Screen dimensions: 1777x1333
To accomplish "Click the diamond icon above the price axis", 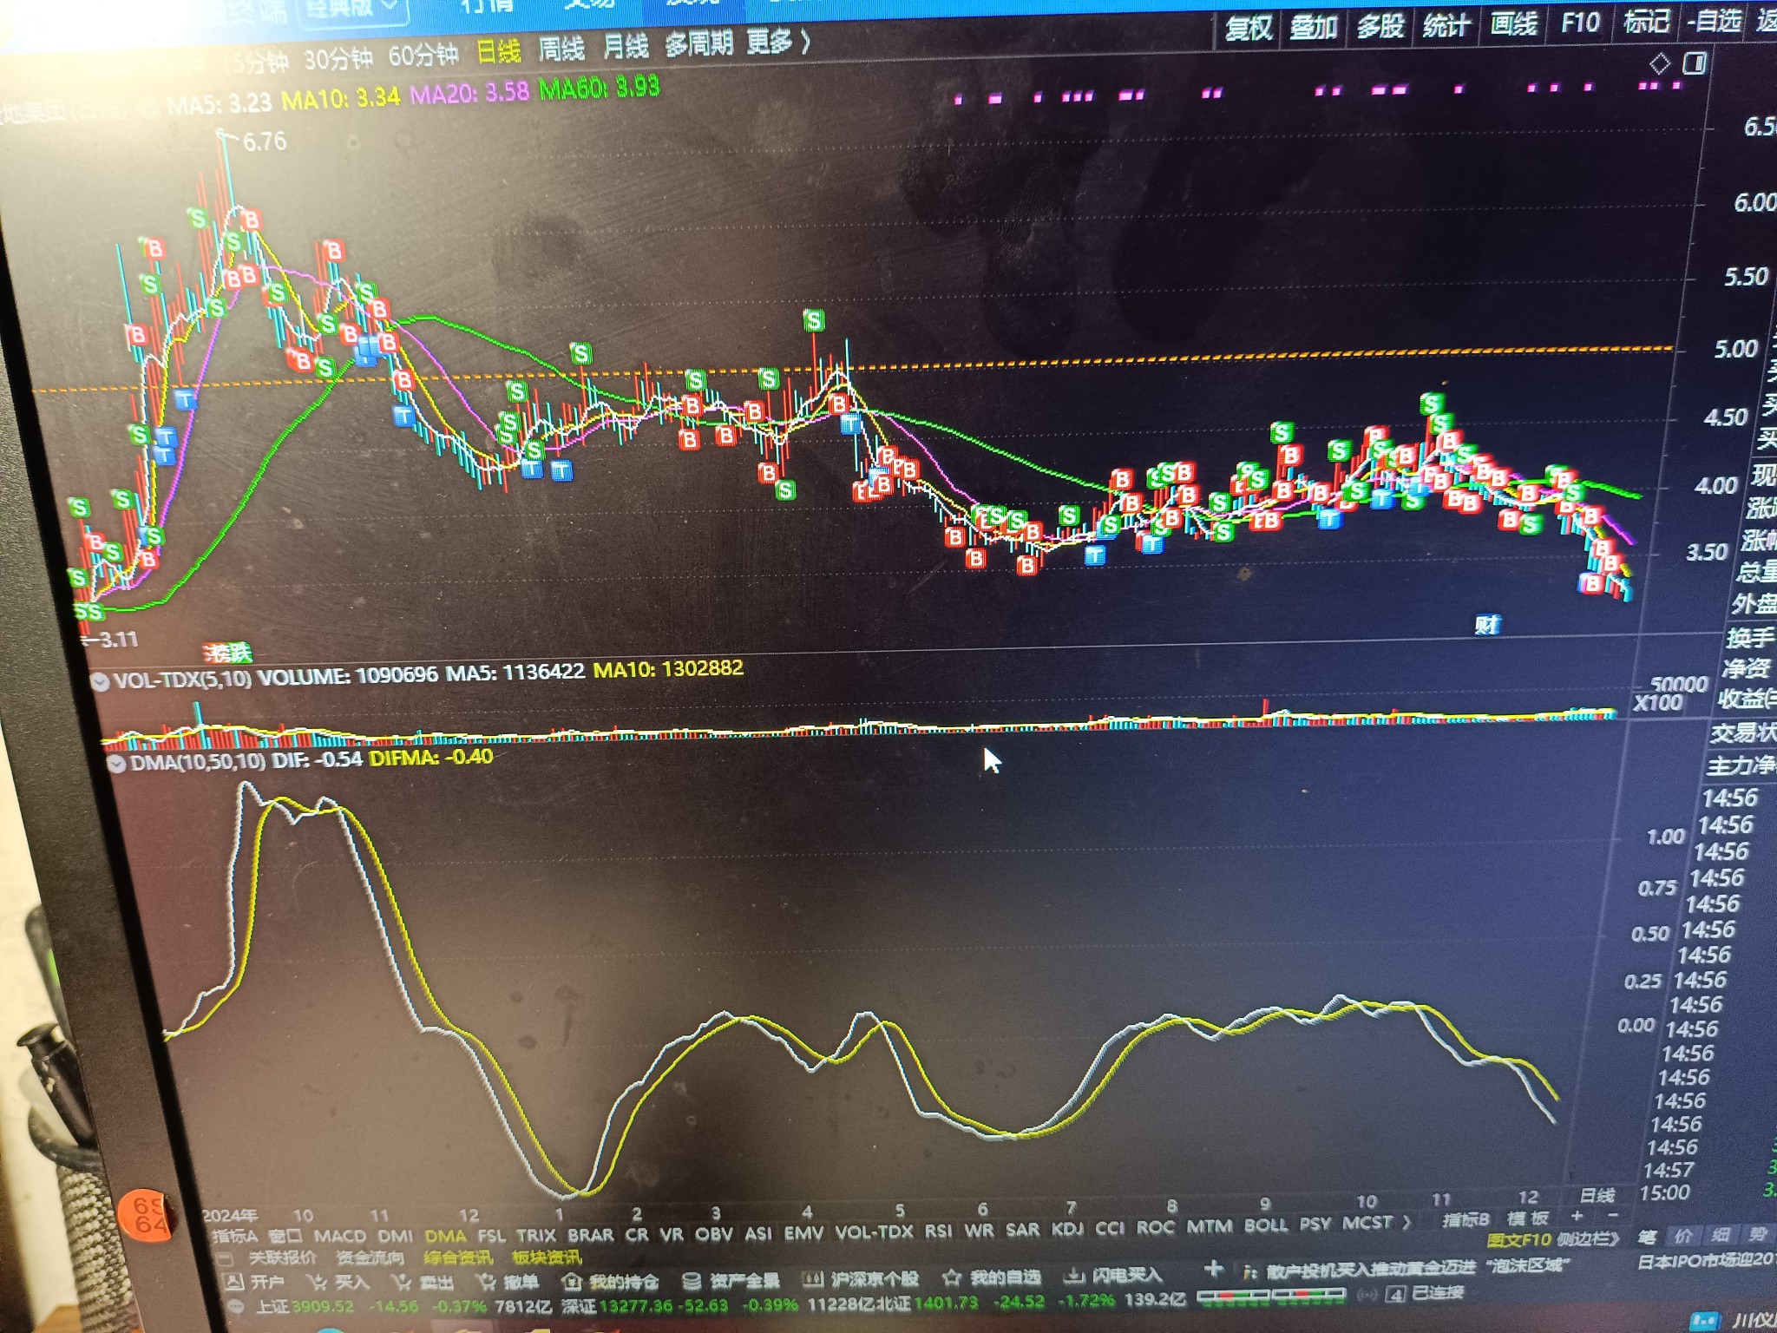I will coord(1659,63).
